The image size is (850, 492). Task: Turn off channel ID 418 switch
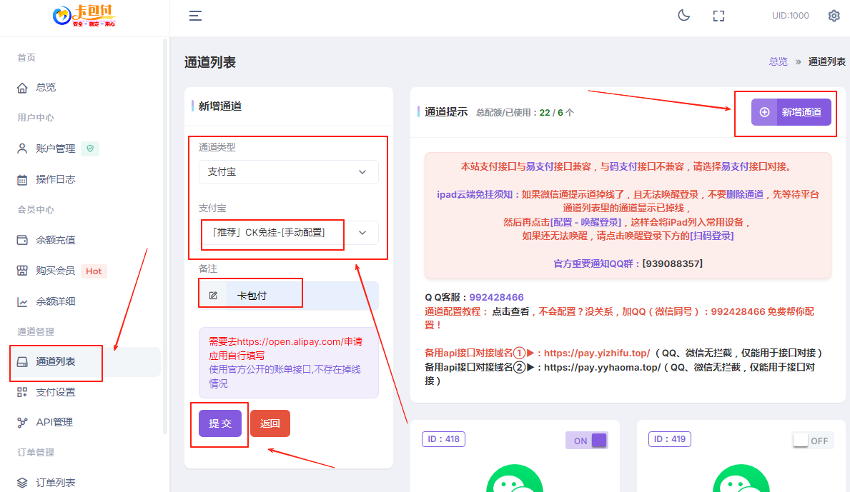pos(586,440)
